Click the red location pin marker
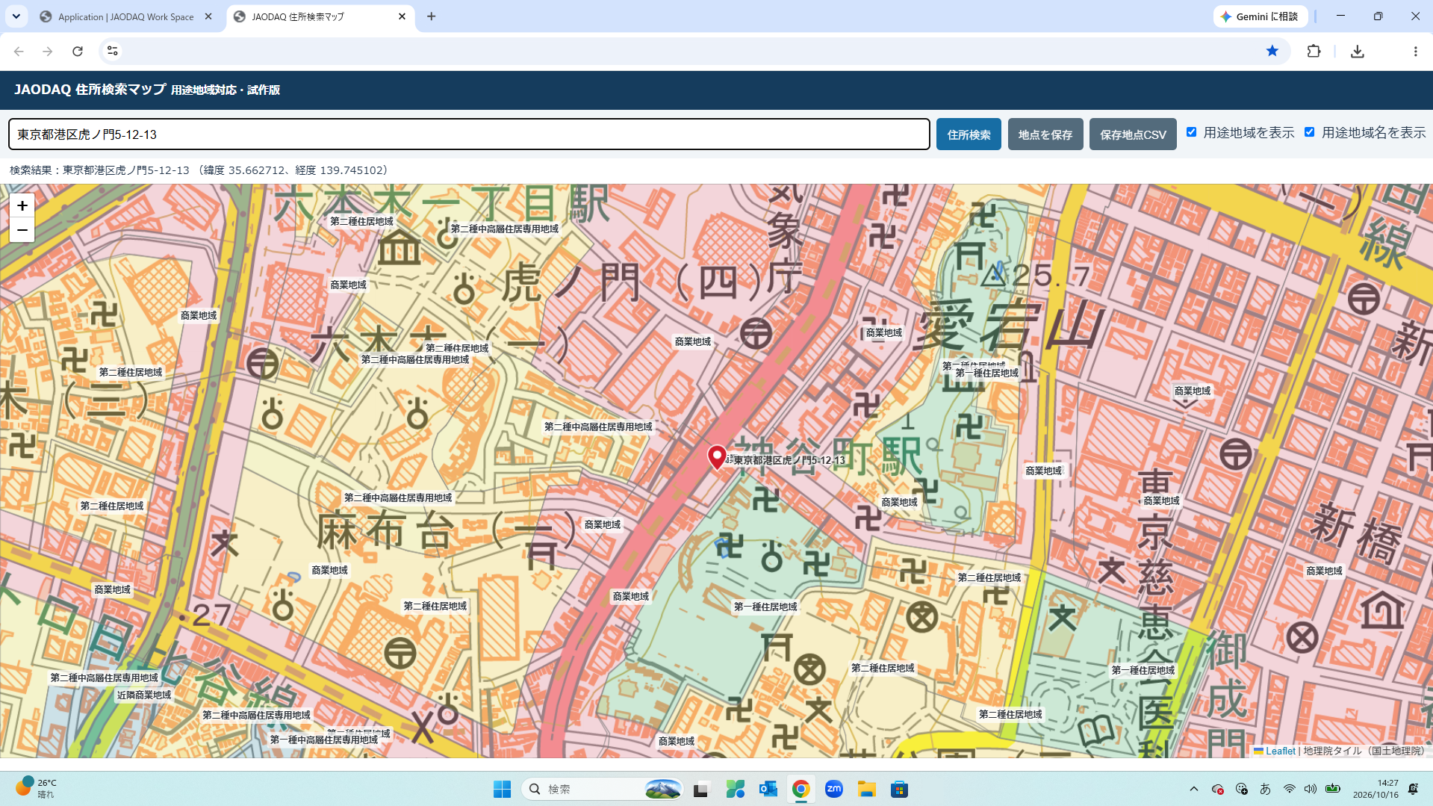Image resolution: width=1433 pixels, height=806 pixels. (717, 457)
